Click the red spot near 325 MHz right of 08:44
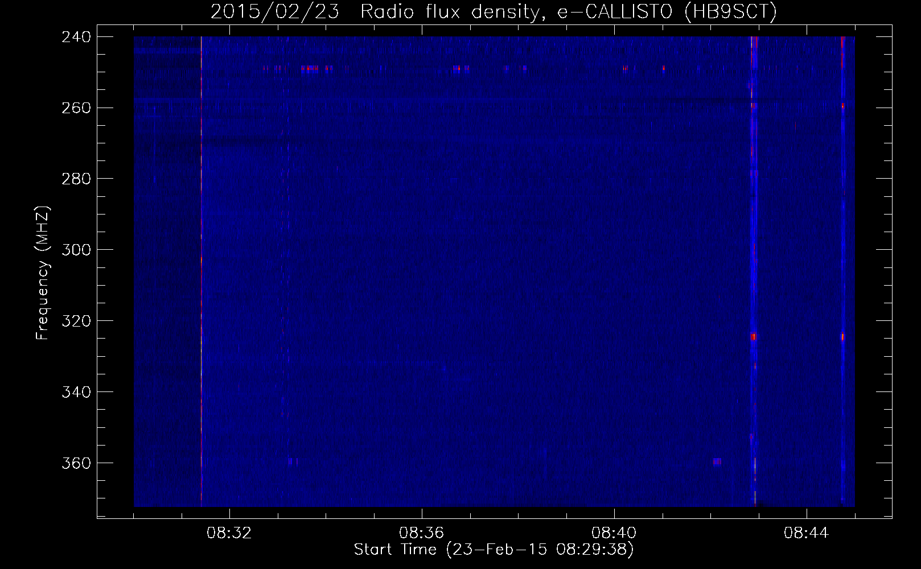 [842, 337]
